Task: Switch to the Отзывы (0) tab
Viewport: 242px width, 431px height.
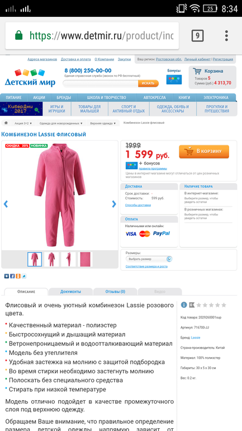Action: tap(115, 292)
